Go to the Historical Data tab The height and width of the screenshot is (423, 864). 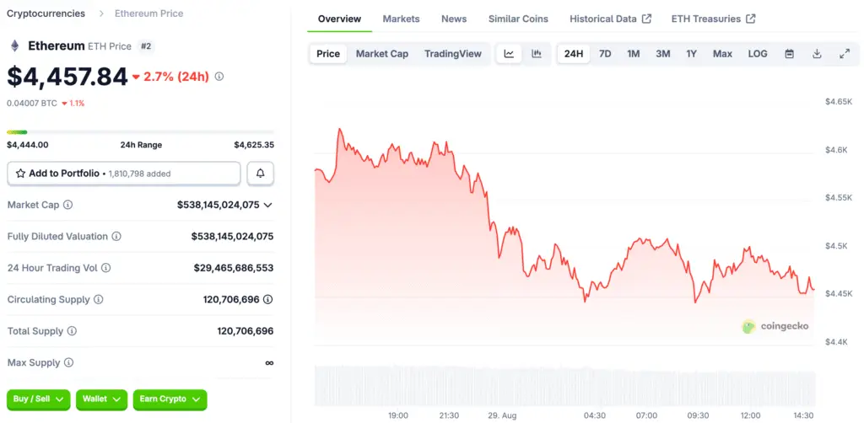coord(610,19)
